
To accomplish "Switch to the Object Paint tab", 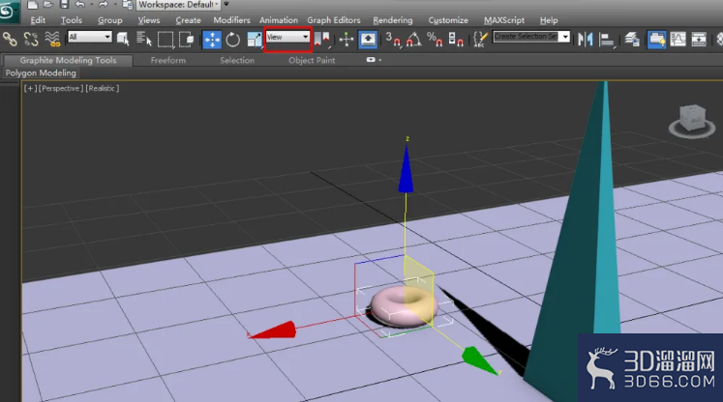I will click(312, 60).
